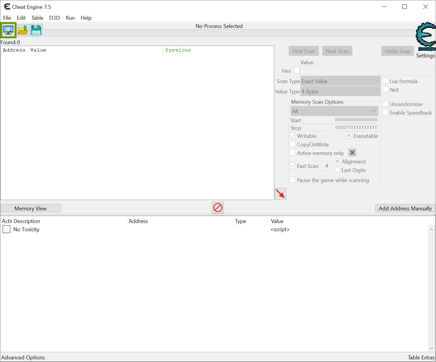Screen dimensions: 436x362
Task: Click the Fast Scan alignment value field
Action: click(x=327, y=166)
